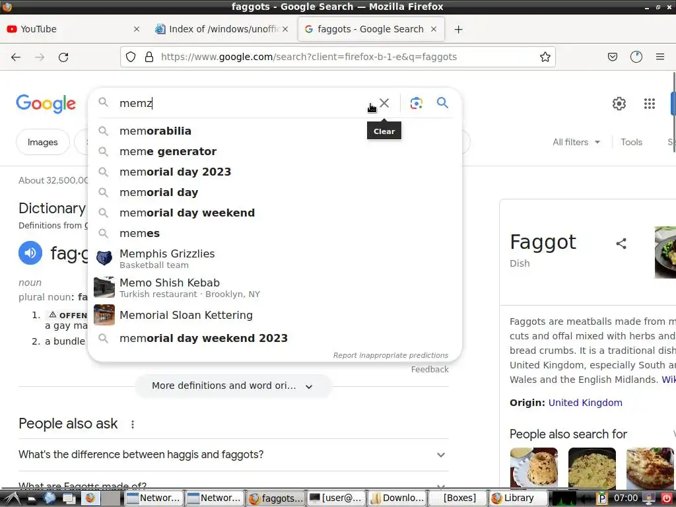This screenshot has height=507, width=676.
Task: Open the first related dish thumbnail
Action: (533, 468)
